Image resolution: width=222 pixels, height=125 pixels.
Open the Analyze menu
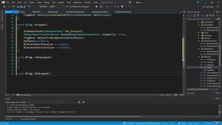pos(61,2)
